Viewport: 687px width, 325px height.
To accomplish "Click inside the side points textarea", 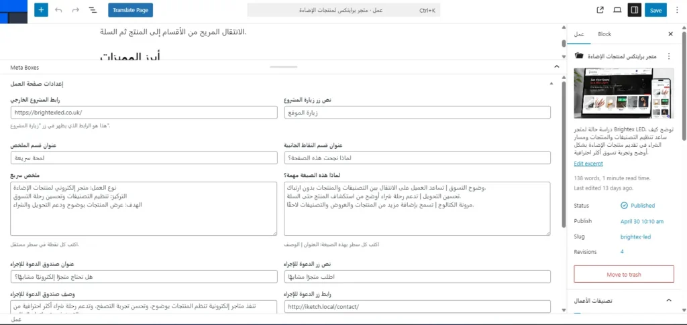I will pos(417,208).
